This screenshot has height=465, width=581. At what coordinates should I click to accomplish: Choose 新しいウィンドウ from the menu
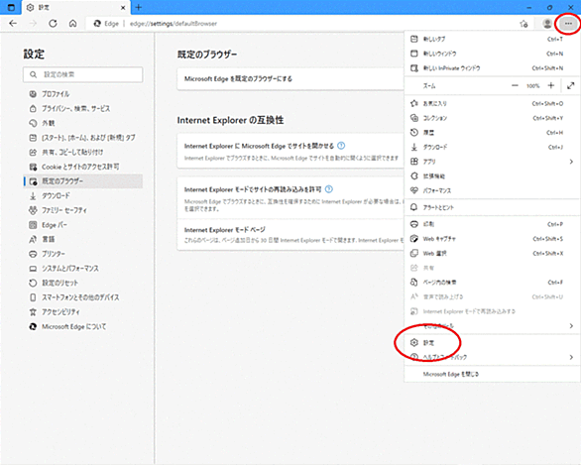(x=492, y=54)
